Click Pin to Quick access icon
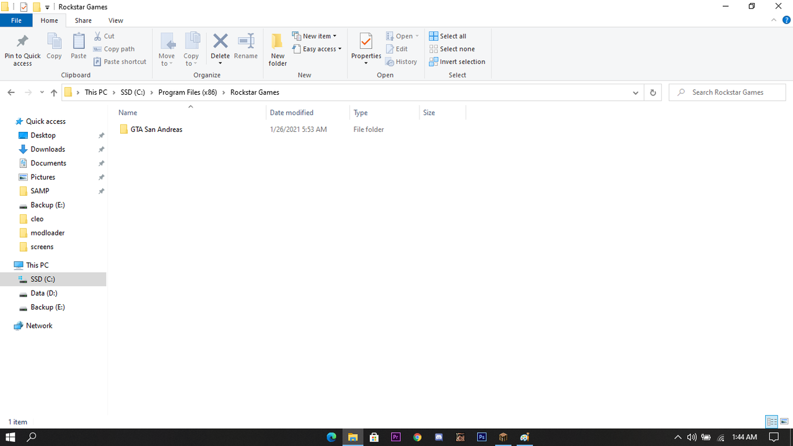This screenshot has height=446, width=793. pyautogui.click(x=22, y=42)
